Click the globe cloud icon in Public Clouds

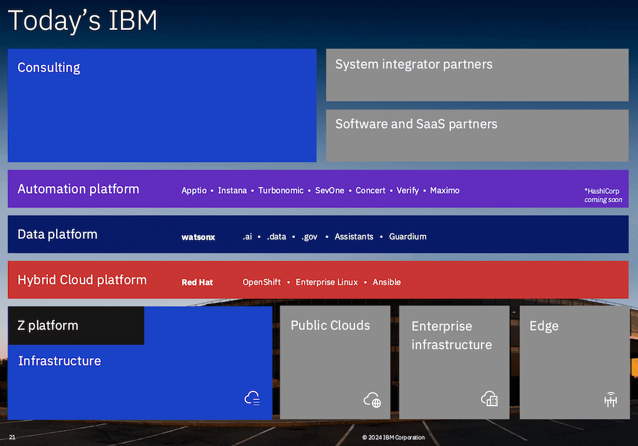372,400
